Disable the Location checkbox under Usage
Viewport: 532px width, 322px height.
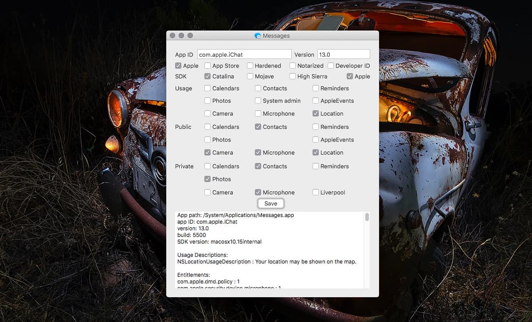[x=316, y=113]
